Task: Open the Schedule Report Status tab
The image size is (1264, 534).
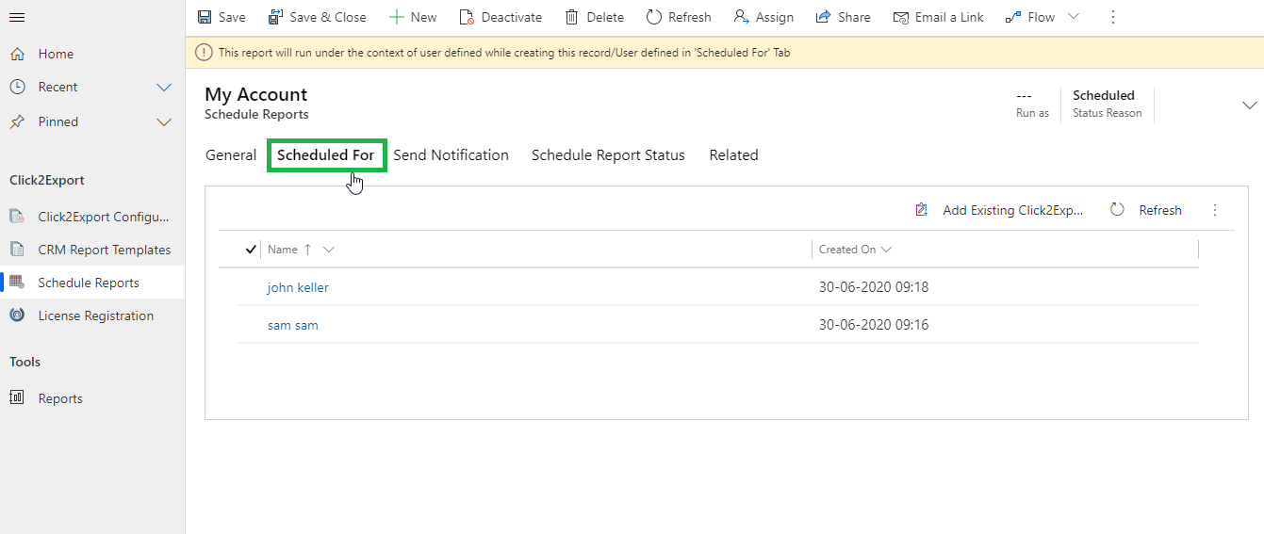Action: click(608, 155)
